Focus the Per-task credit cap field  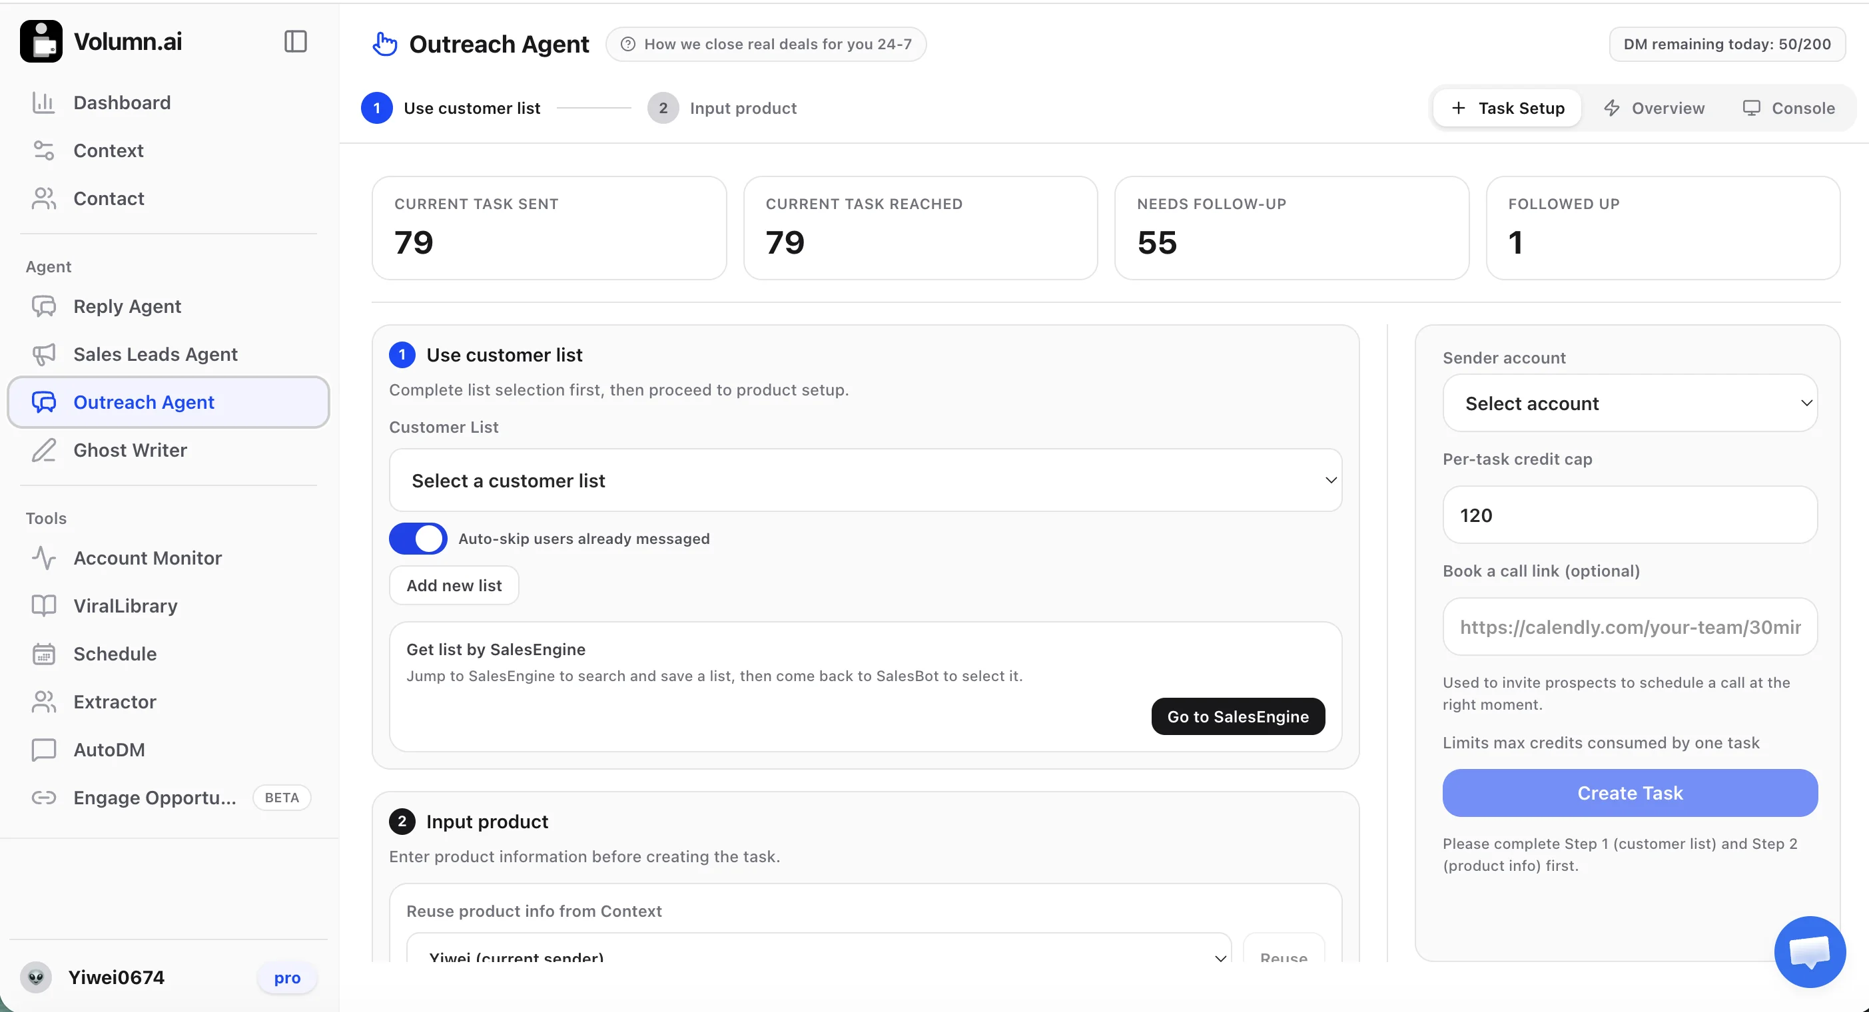[1630, 515]
